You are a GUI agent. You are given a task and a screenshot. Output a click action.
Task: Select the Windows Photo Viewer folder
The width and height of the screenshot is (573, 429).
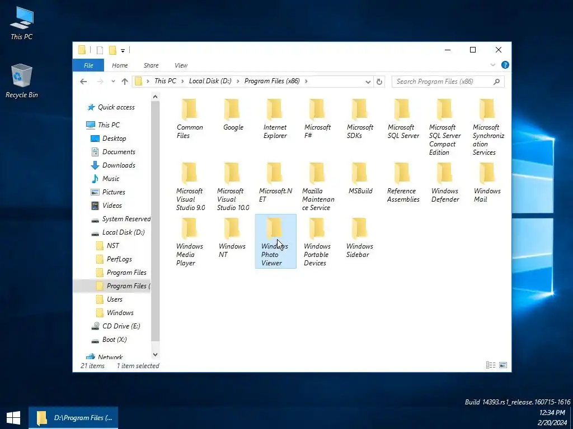point(275,241)
